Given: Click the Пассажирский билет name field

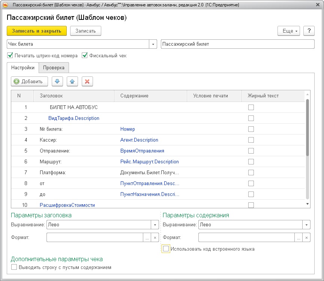Looking at the screenshot, I should click(x=237, y=44).
